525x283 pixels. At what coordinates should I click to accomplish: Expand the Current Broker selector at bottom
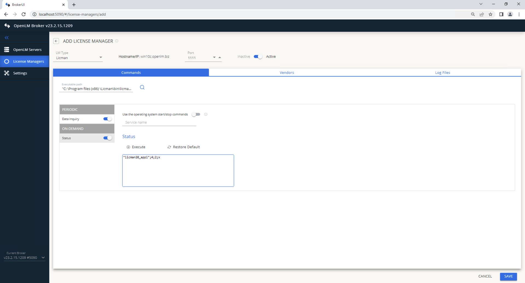click(43, 258)
